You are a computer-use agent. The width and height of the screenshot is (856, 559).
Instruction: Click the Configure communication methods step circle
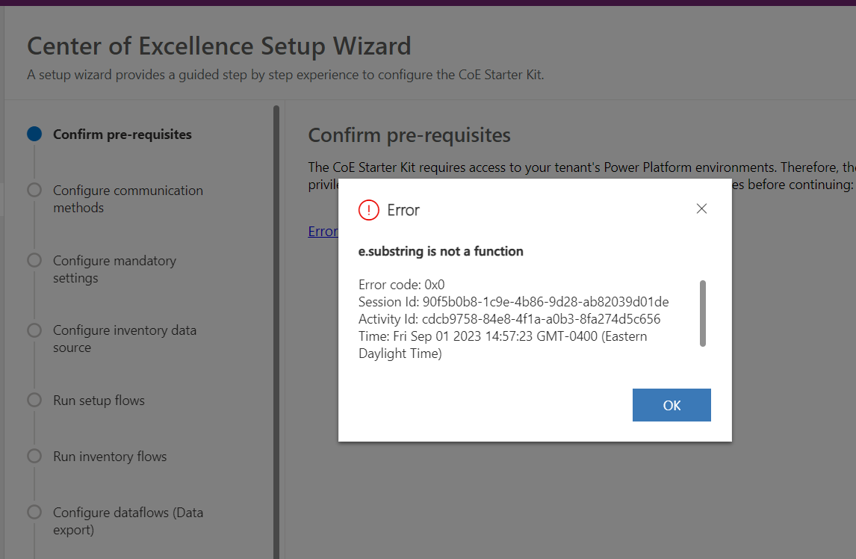(33, 191)
